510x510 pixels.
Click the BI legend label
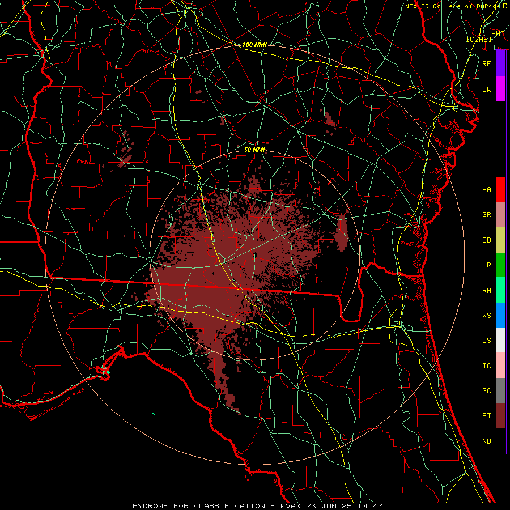(487, 416)
